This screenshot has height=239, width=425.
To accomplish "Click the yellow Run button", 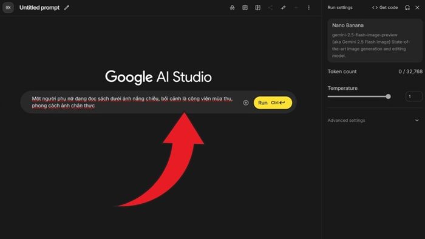I will coord(273,103).
